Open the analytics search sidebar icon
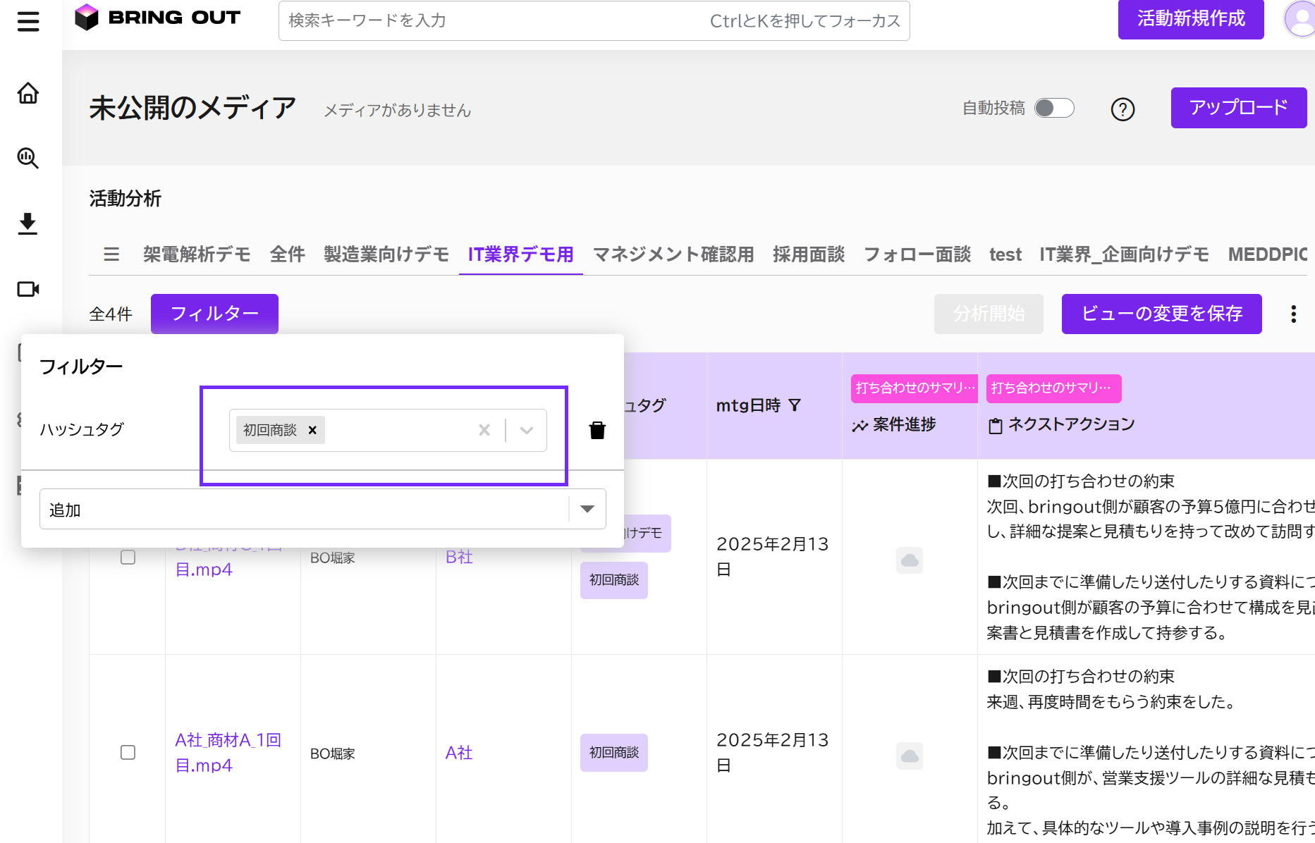The image size is (1315, 843). (x=28, y=158)
